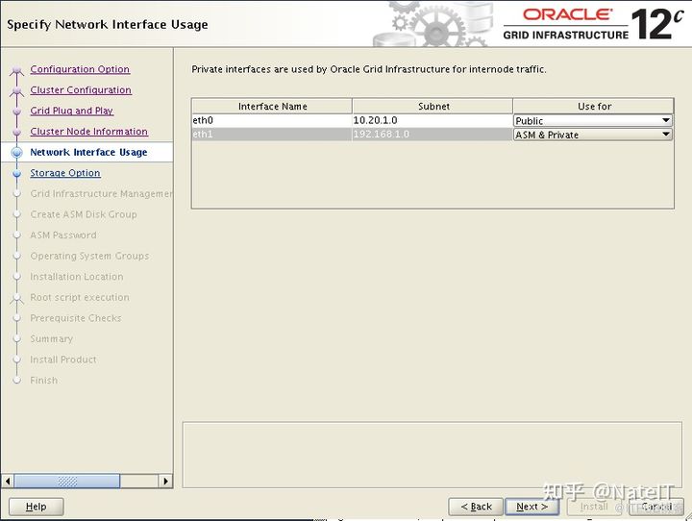The width and height of the screenshot is (692, 521).
Task: Go to the Cluster Configuration step
Action: pos(81,90)
